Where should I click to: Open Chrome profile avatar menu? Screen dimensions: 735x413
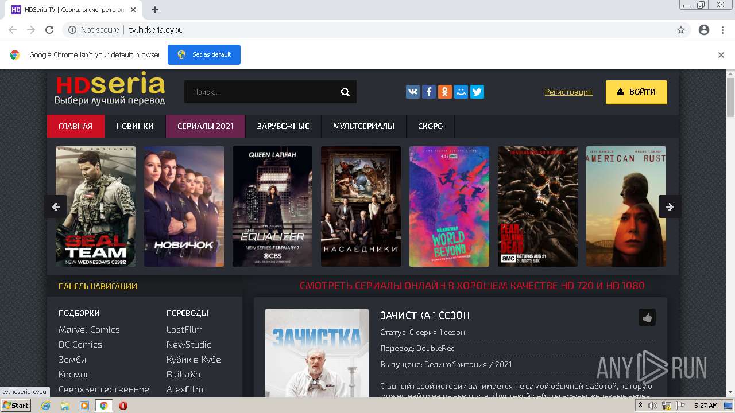point(704,30)
